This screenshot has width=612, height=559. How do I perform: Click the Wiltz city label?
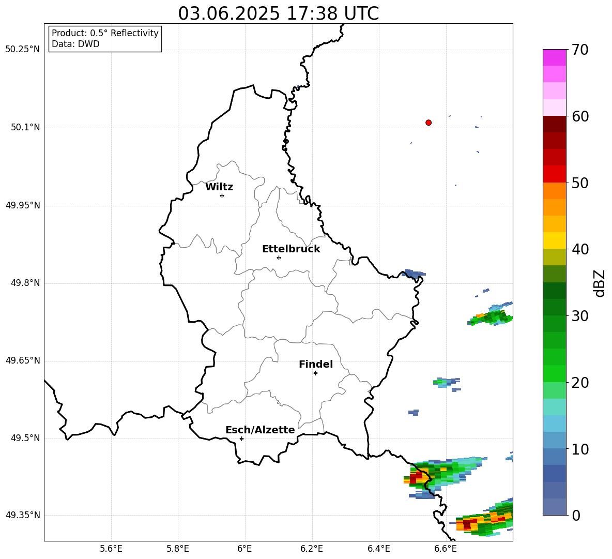219,187
